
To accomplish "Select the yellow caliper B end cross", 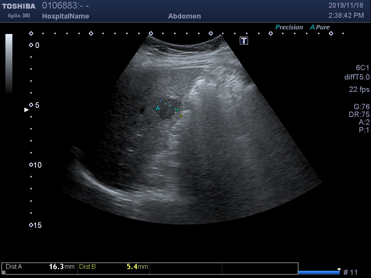I will click(181, 116).
